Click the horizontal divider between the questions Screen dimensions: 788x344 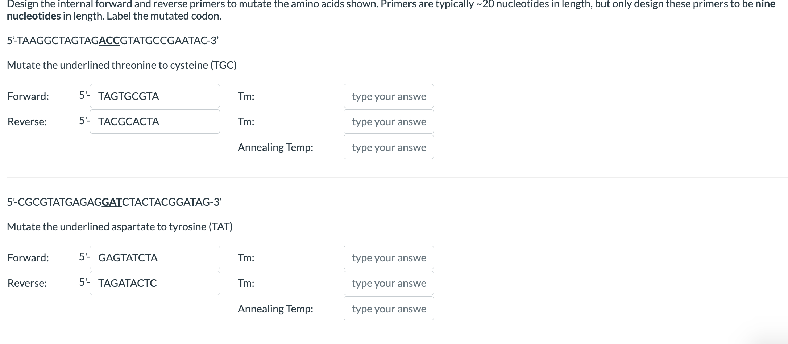click(397, 177)
